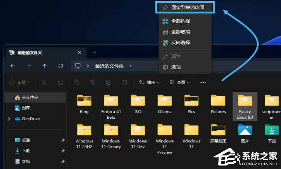
Task: Select the 屏幕截图 folder
Action: coord(218,133)
